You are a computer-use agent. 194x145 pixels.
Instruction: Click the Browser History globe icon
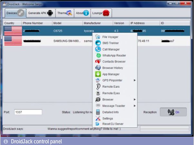(98, 68)
